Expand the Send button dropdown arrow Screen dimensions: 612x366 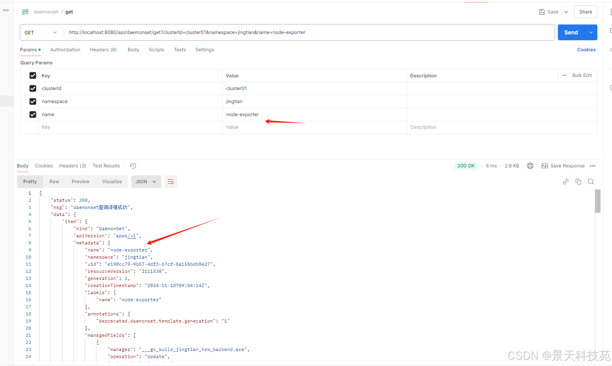(x=591, y=32)
